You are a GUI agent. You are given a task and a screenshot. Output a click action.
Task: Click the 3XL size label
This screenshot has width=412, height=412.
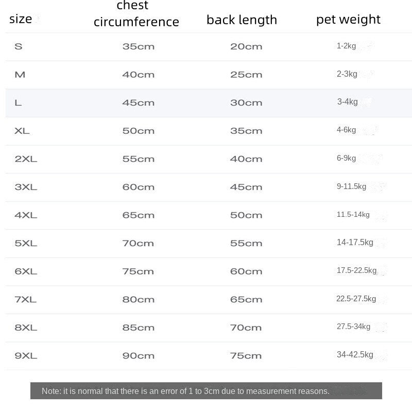[x=26, y=187]
